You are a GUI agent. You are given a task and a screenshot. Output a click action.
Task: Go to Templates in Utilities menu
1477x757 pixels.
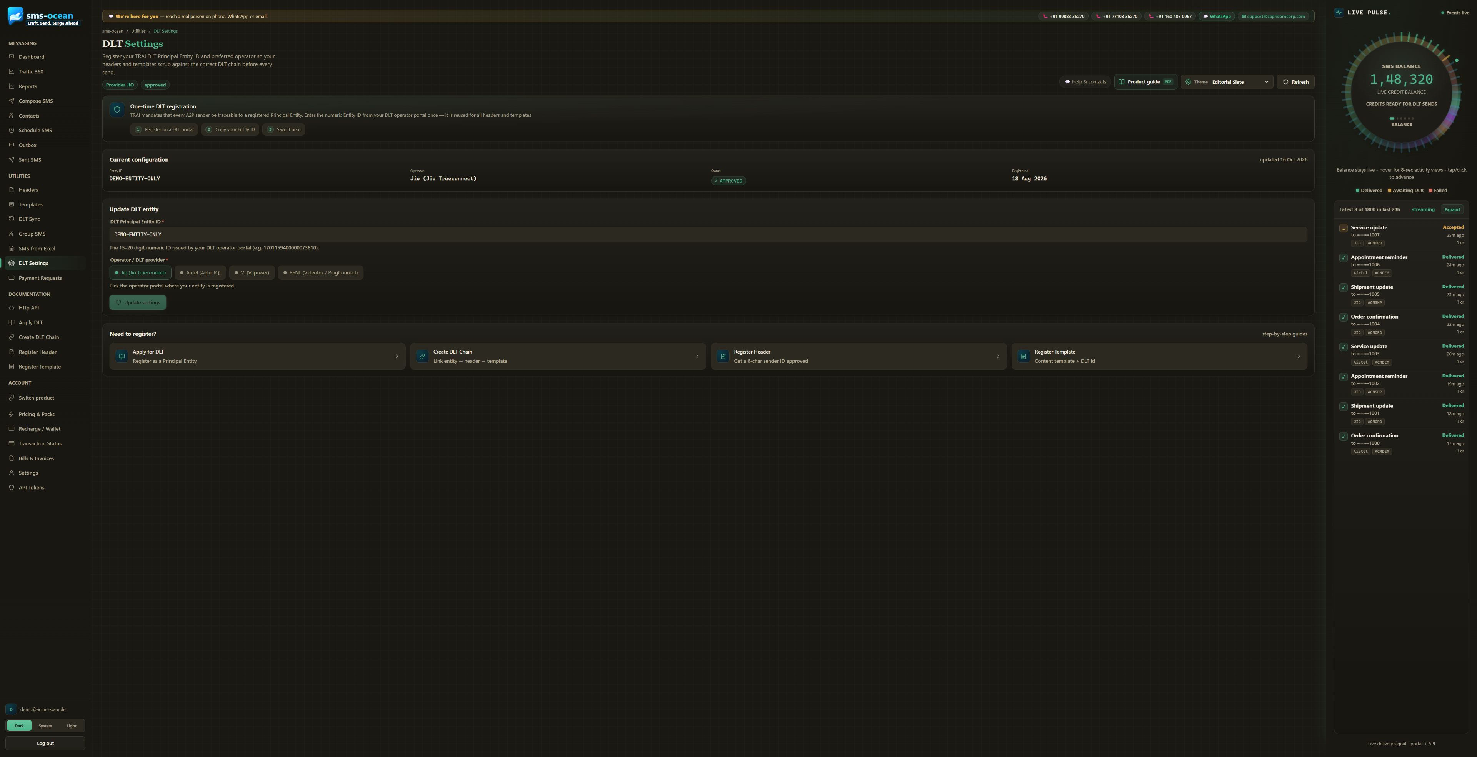click(45, 204)
